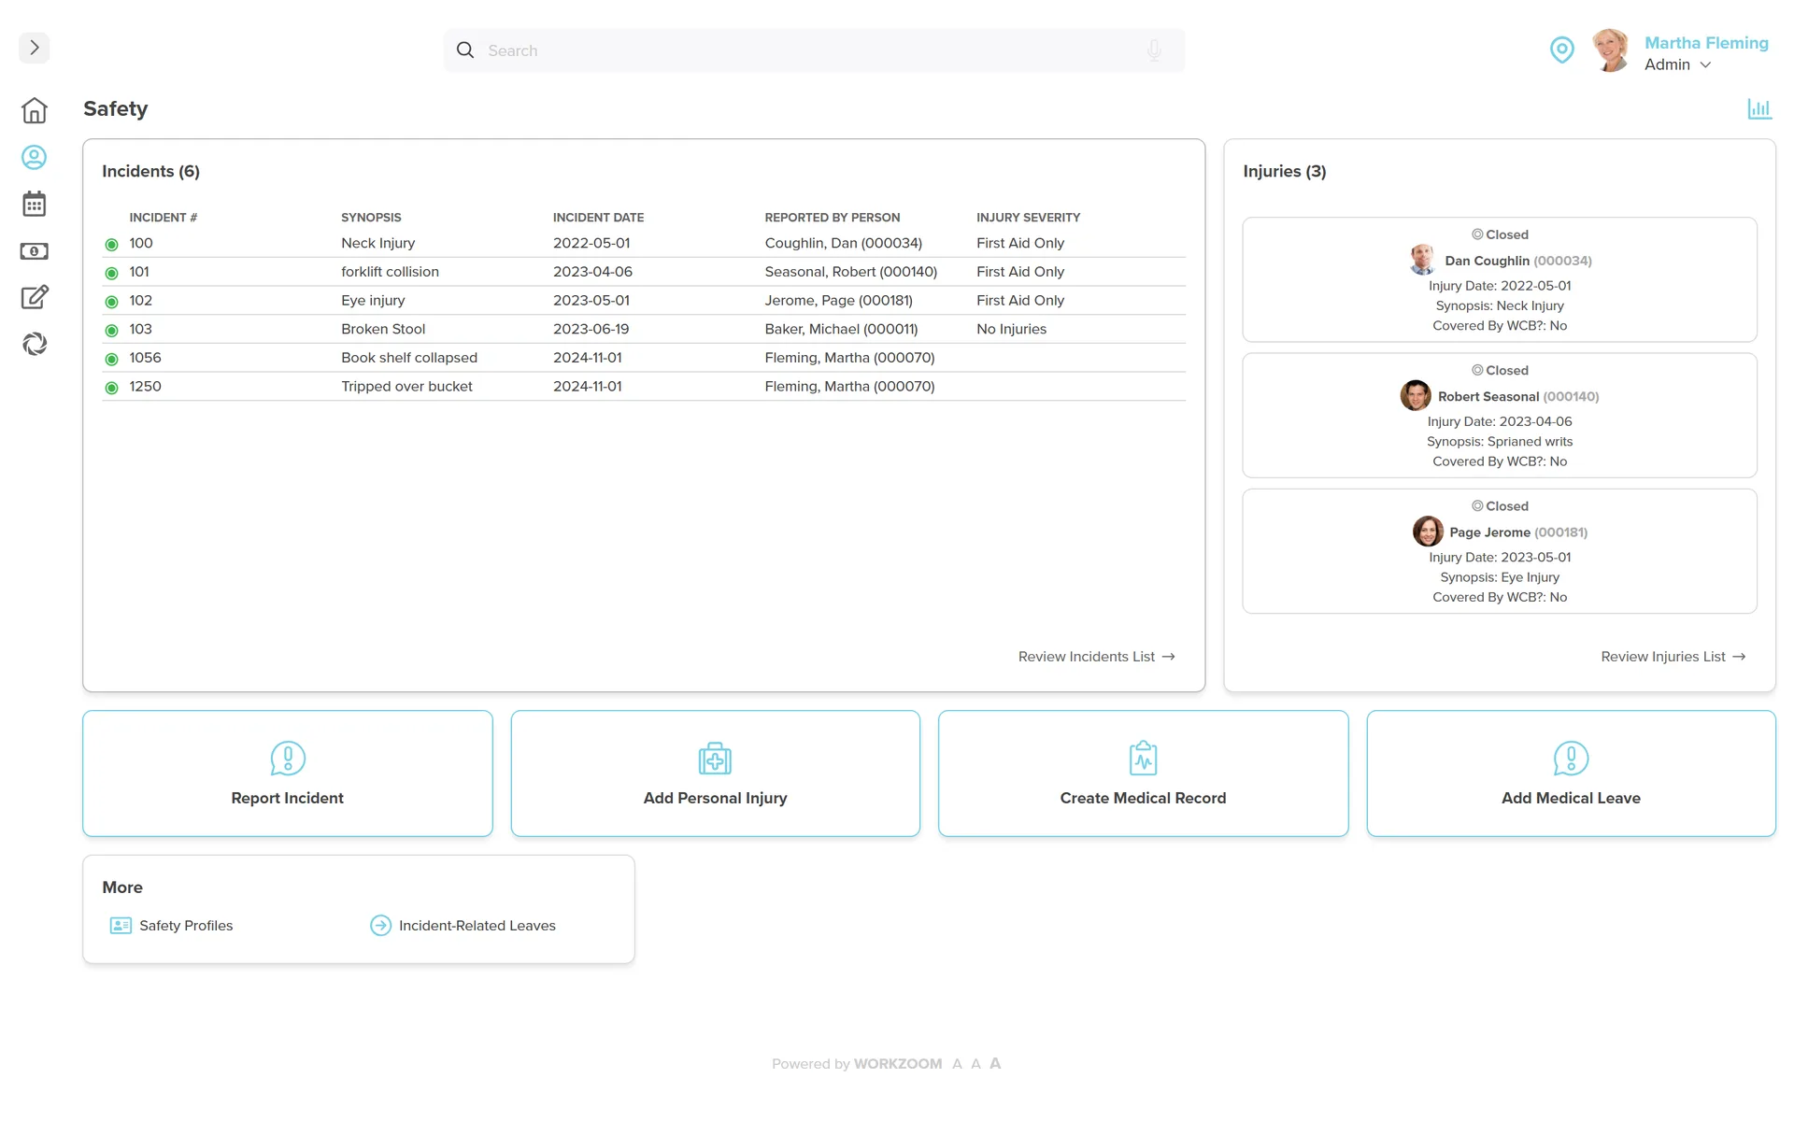Click the INJURY SEVERITY column header

click(1028, 218)
